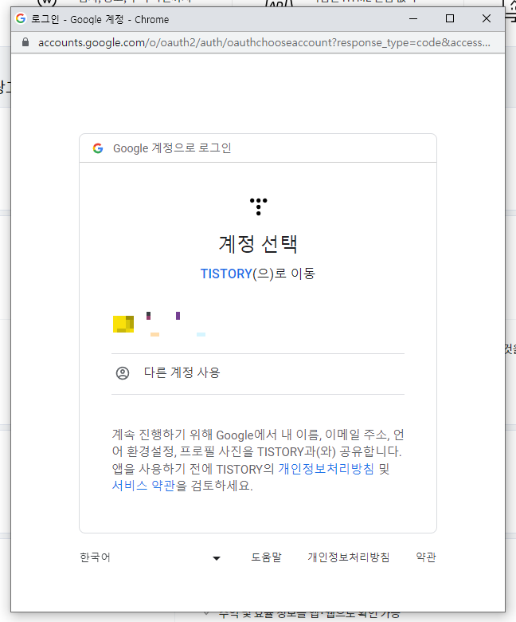Maximize the Chrome login window
The height and width of the screenshot is (622, 516).
(x=450, y=18)
